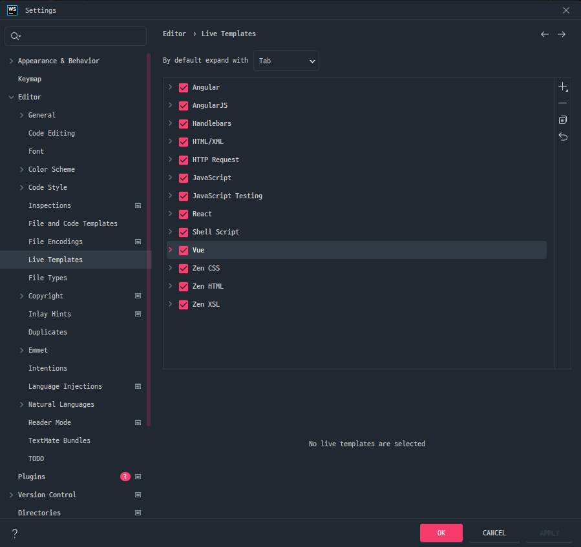Click project-level icon next to Plugins

pos(138,477)
